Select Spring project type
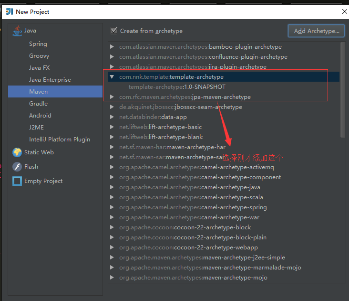The height and width of the screenshot is (301, 349). coord(38,44)
